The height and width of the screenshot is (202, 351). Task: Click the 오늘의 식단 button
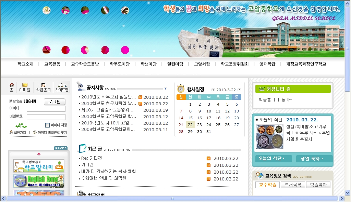pyautogui.click(x=273, y=159)
